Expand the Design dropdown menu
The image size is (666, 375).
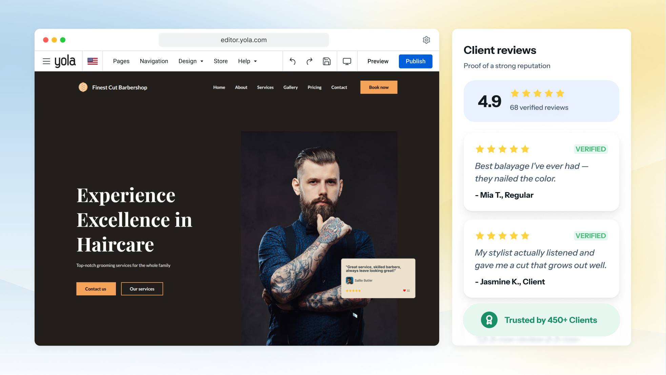tap(191, 61)
